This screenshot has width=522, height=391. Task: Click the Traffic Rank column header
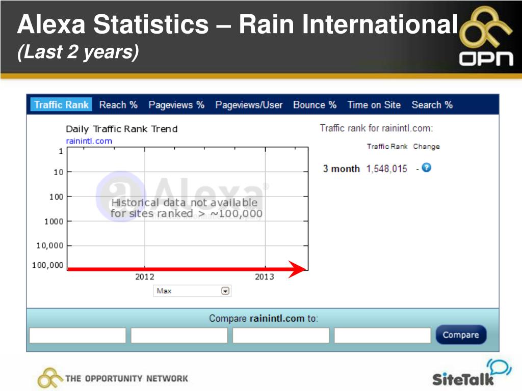click(387, 147)
